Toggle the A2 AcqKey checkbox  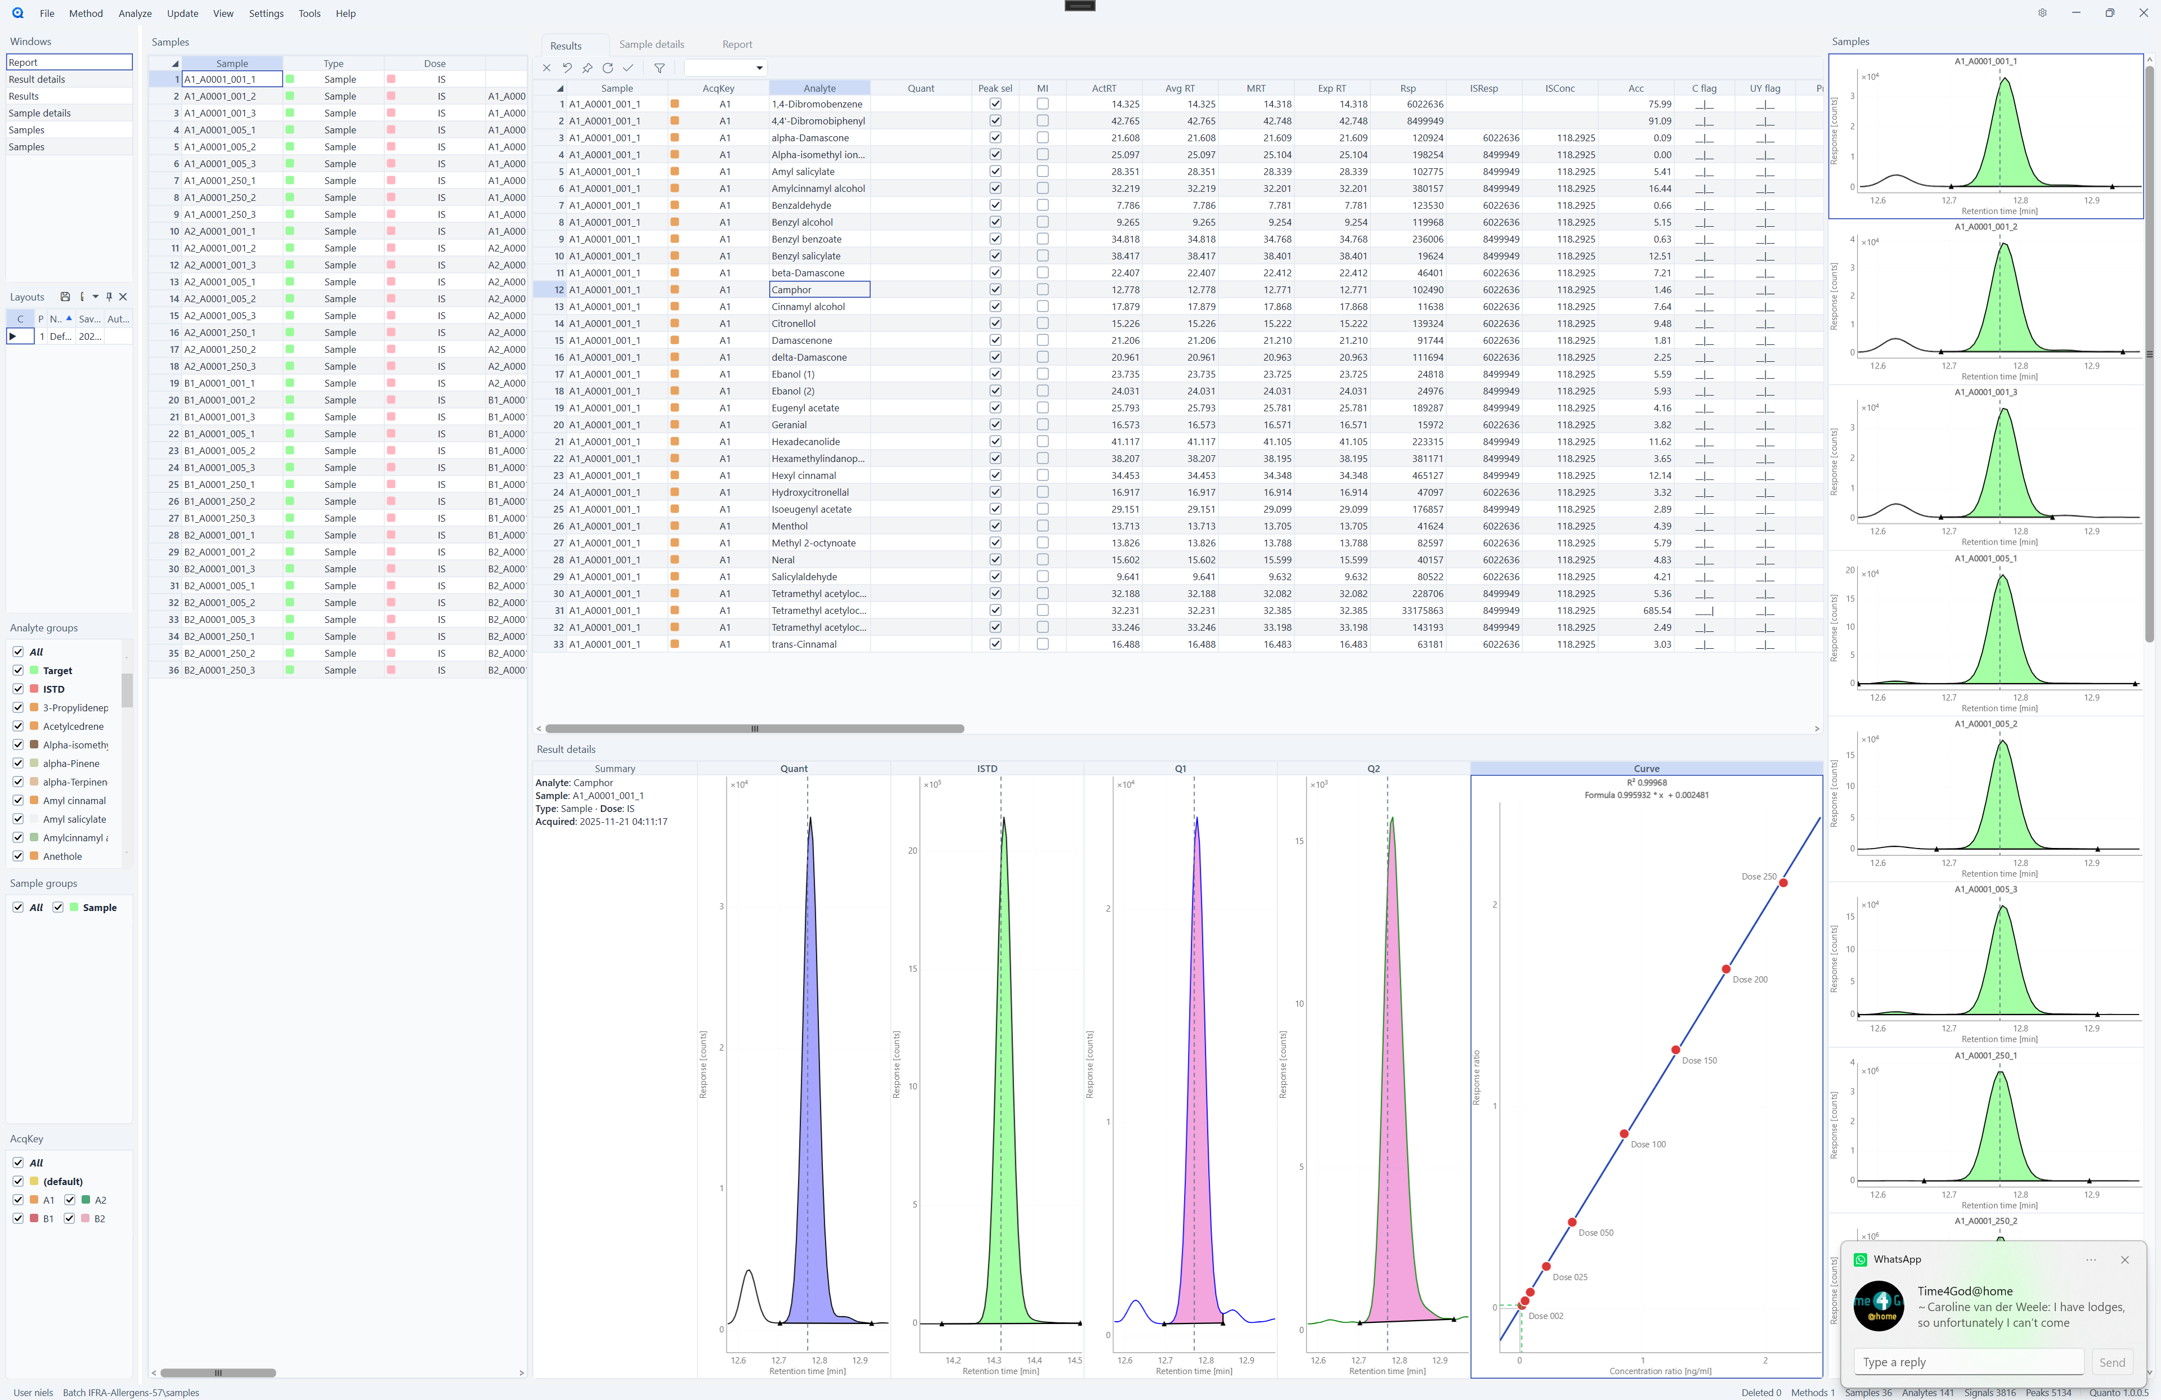pyautogui.click(x=70, y=1199)
